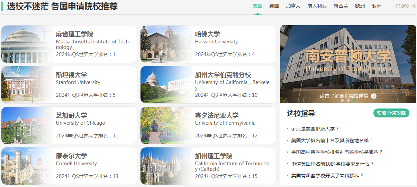
Task: Click text California Institute of Technology (Caltech)
Action: click(x=232, y=166)
